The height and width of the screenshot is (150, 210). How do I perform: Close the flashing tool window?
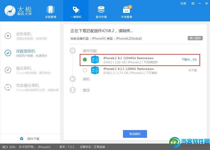click(206, 4)
